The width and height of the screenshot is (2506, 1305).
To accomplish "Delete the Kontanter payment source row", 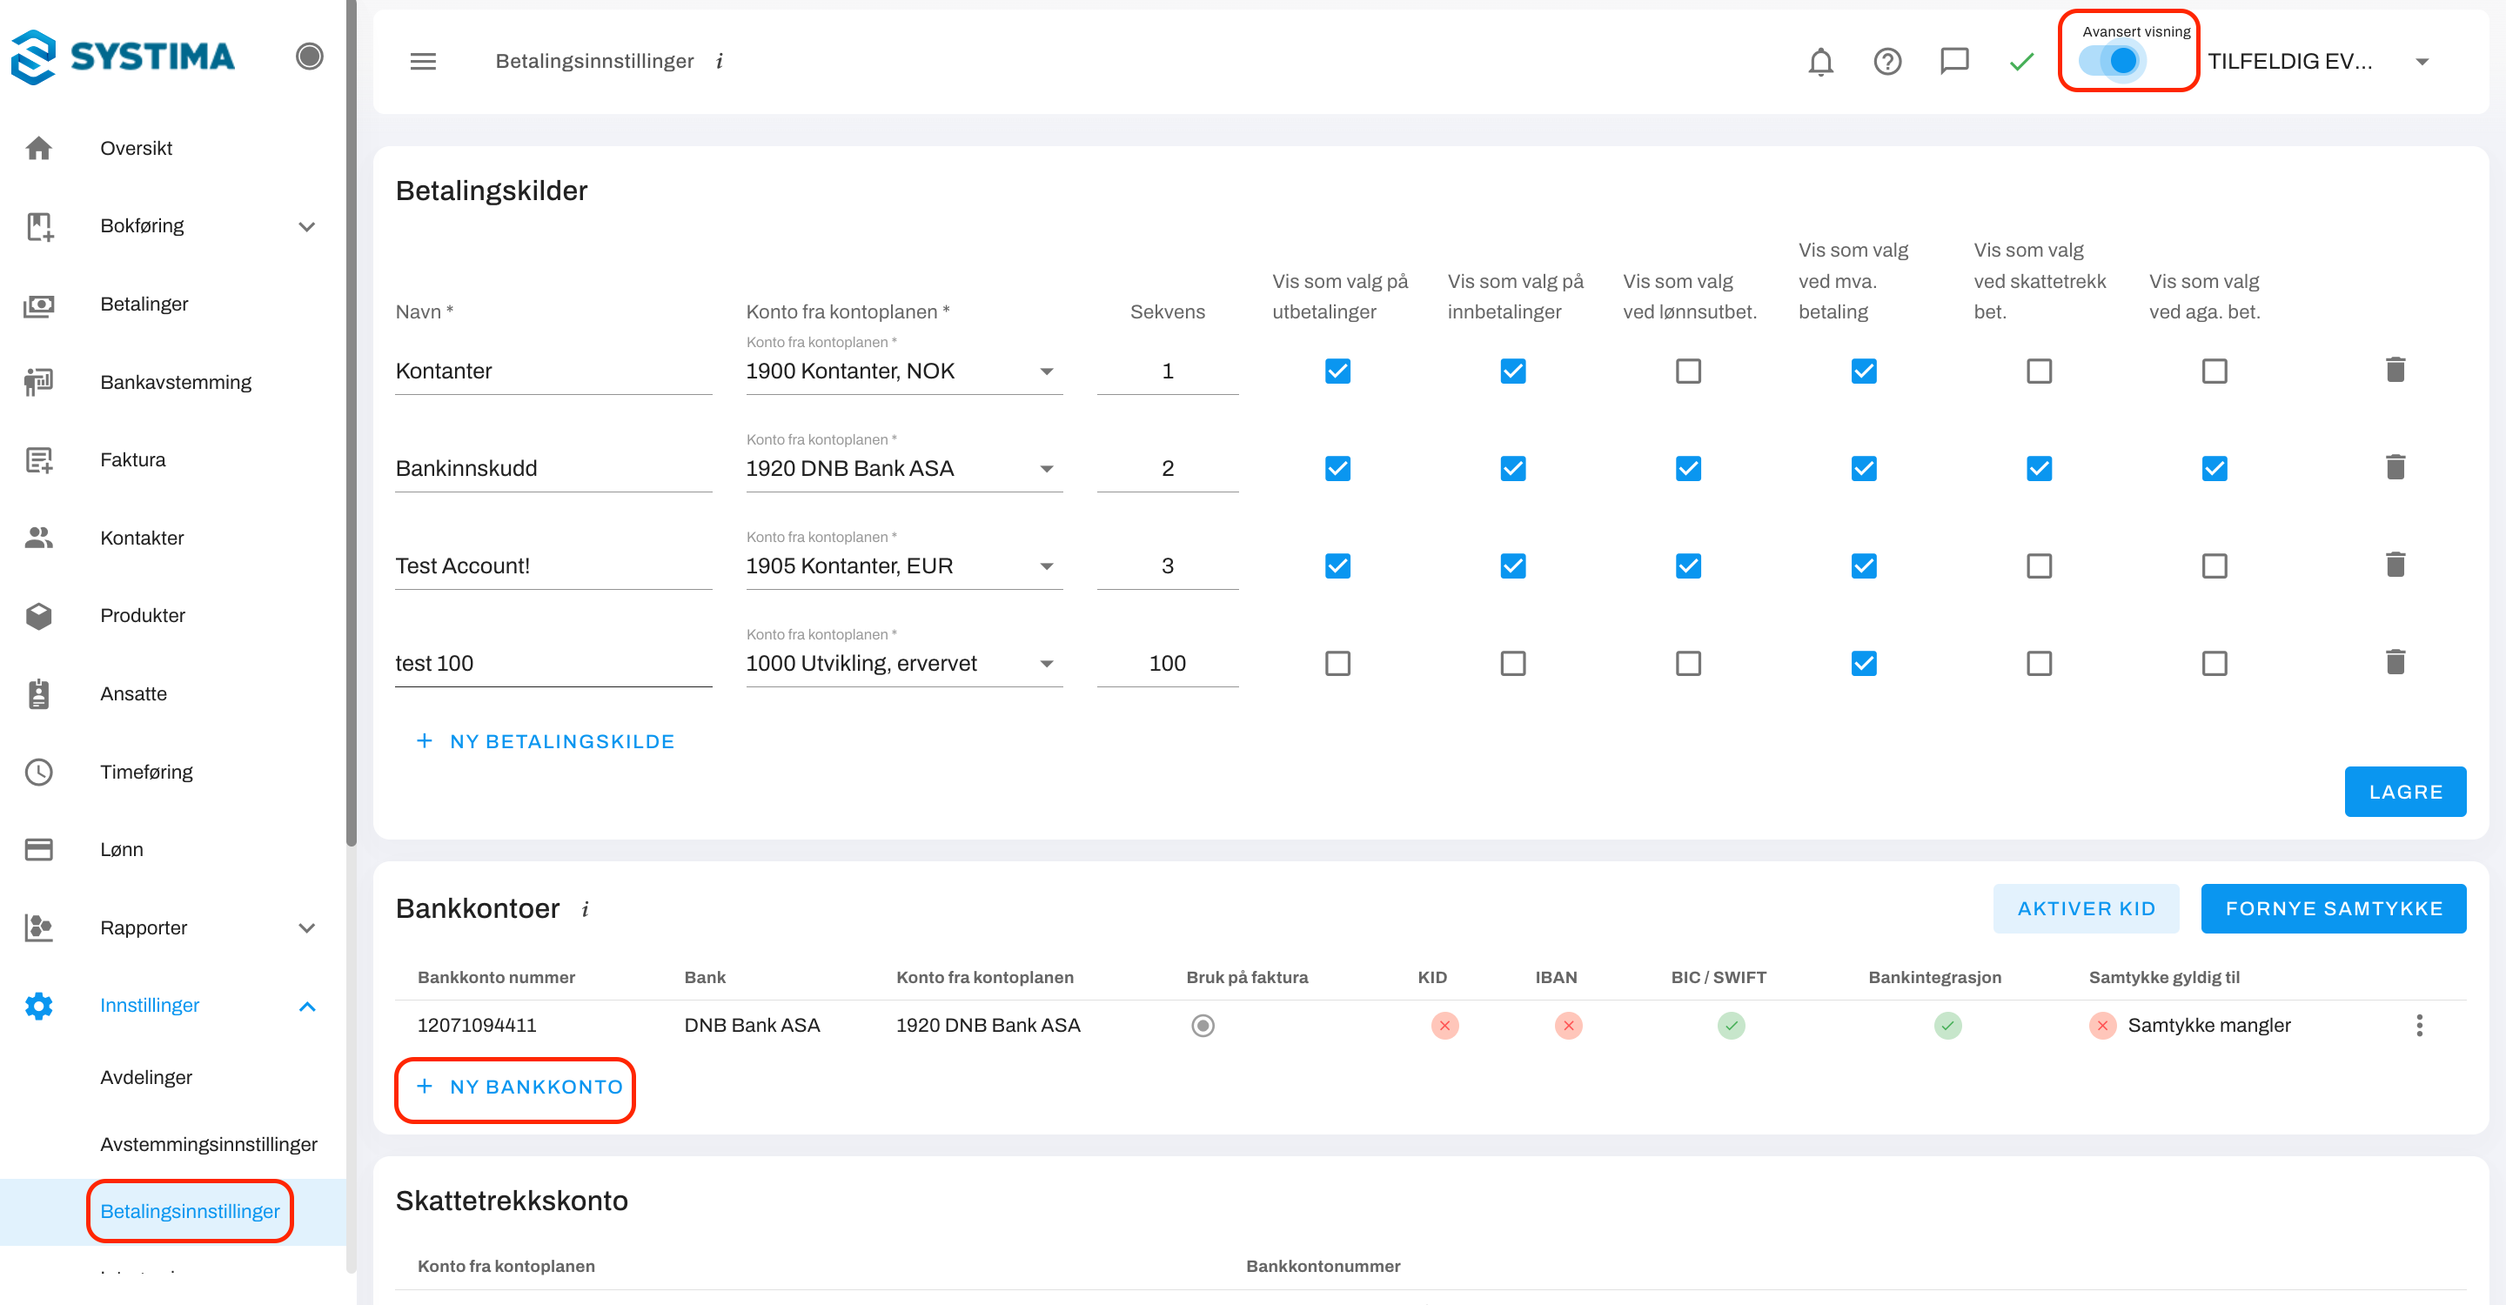I will [x=2395, y=370].
